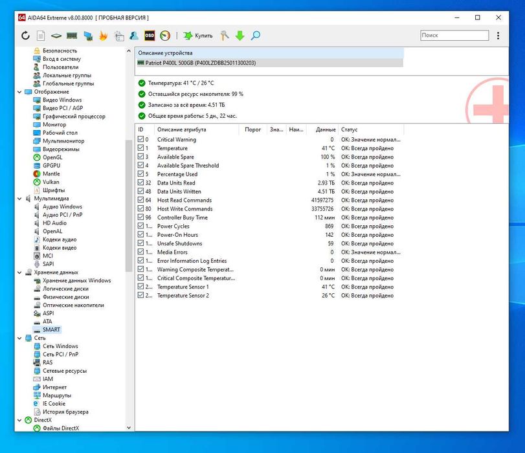Image resolution: width=525 pixels, height=453 pixels.
Task: Click the green download arrow icon
Action: [240, 36]
